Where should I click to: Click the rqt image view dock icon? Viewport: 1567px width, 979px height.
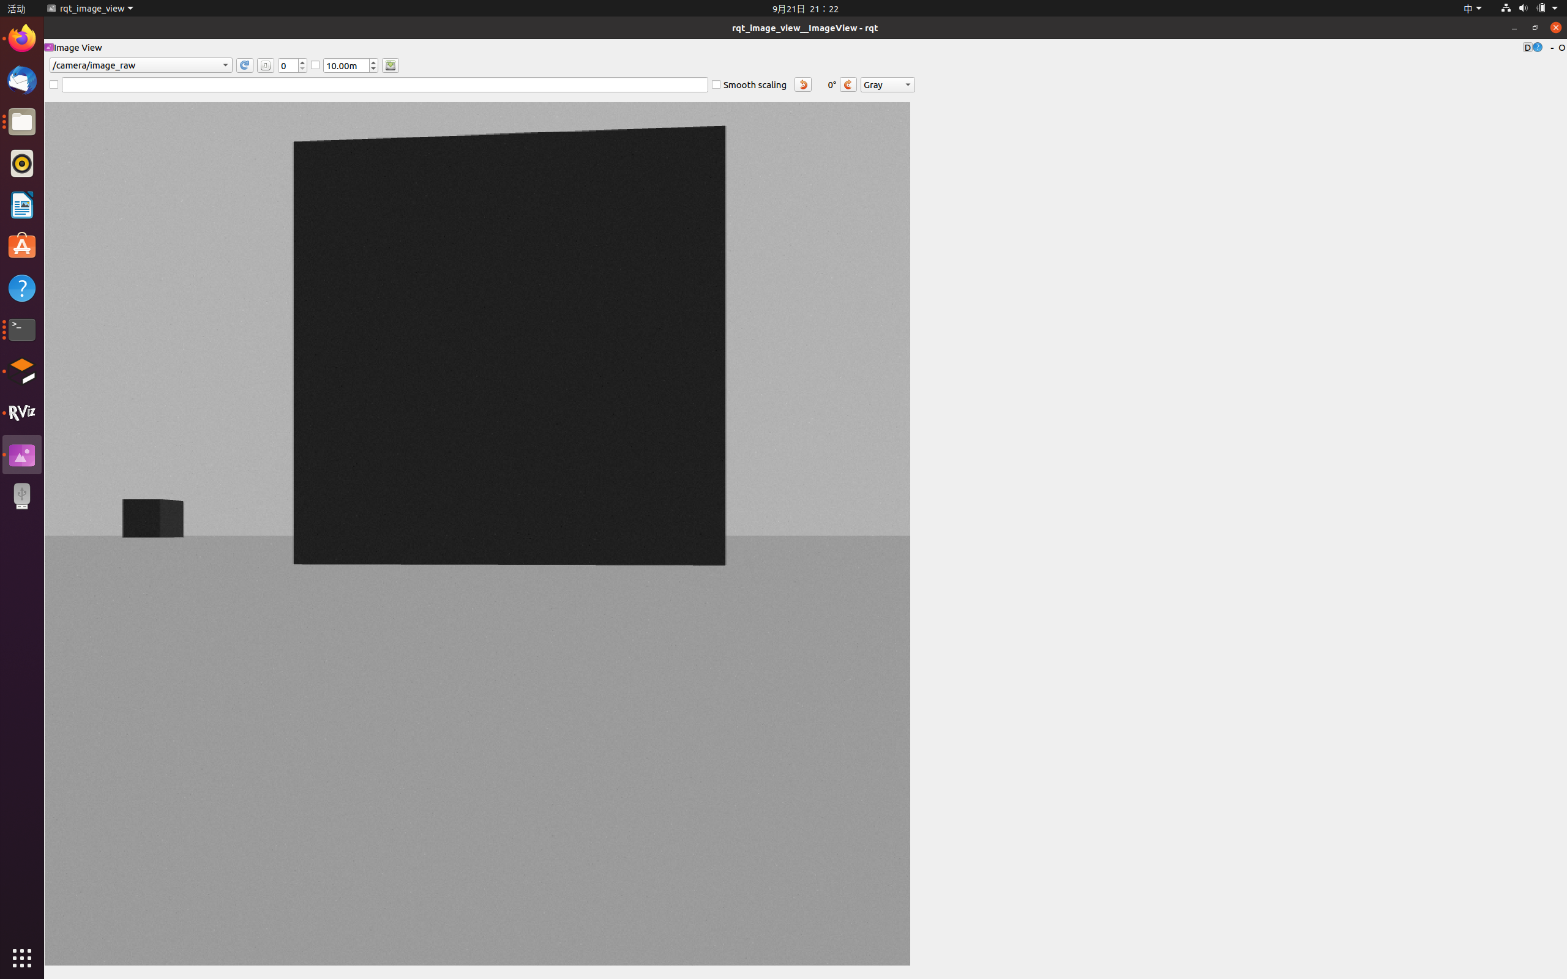point(22,455)
